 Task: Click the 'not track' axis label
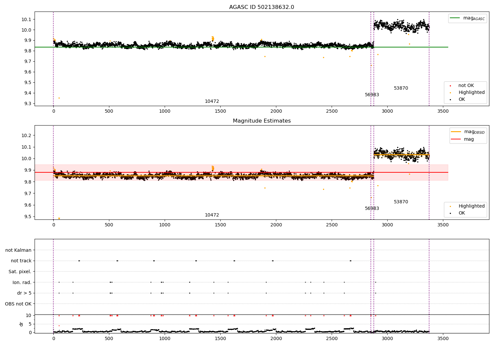pos(21,261)
